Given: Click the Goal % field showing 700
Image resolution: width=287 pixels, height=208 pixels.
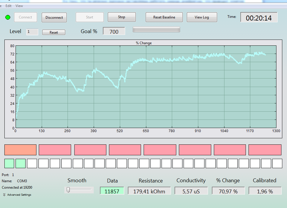Looking at the screenshot, I should (114, 31).
